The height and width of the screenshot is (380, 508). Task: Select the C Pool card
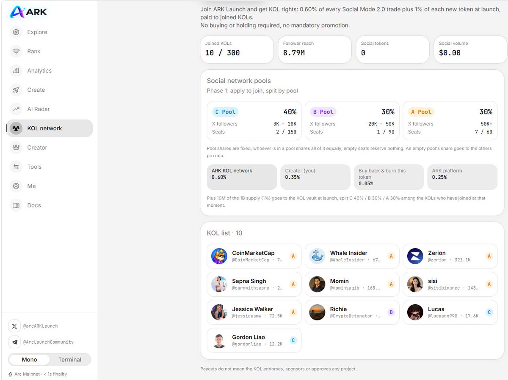click(x=254, y=120)
